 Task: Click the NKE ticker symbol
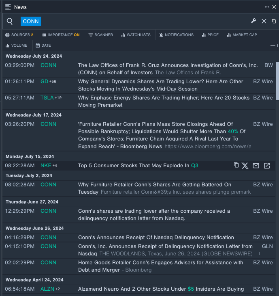(46, 166)
